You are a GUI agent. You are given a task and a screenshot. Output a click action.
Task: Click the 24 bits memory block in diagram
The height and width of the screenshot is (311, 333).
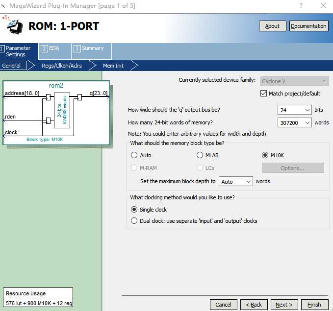click(62, 110)
